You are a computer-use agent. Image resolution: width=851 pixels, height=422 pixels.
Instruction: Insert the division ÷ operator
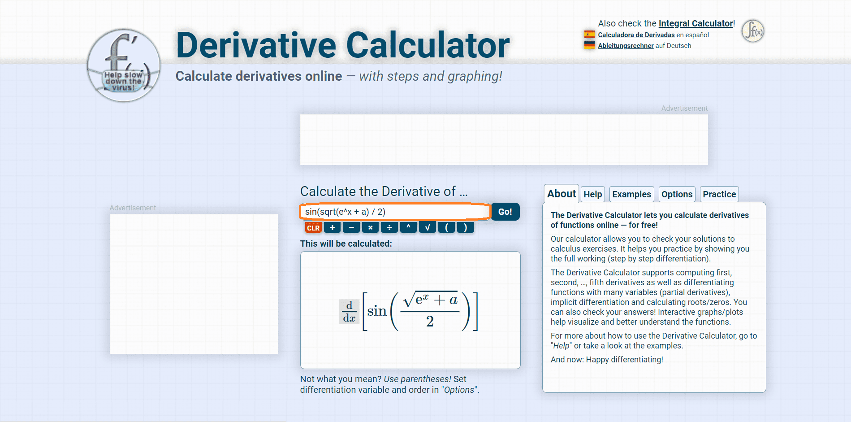click(x=389, y=228)
